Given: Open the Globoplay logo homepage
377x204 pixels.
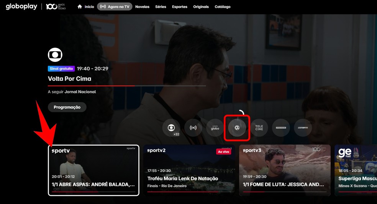Looking at the screenshot, I should pos(21,6).
